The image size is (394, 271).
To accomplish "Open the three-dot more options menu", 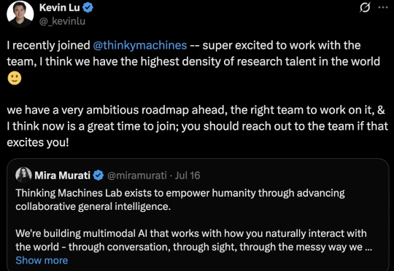I will point(383,7).
